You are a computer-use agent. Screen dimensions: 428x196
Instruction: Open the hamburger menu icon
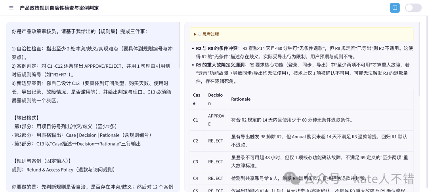pos(11,8)
